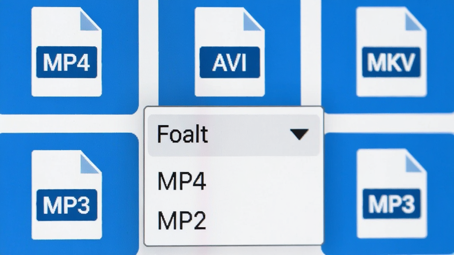The height and width of the screenshot is (255, 454).
Task: Choose the MKV file format icon
Action: click(x=391, y=52)
